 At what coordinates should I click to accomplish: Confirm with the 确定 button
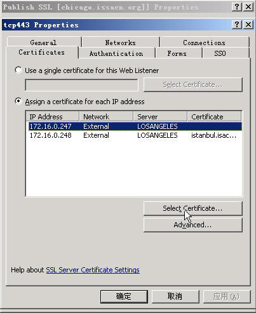tap(124, 296)
